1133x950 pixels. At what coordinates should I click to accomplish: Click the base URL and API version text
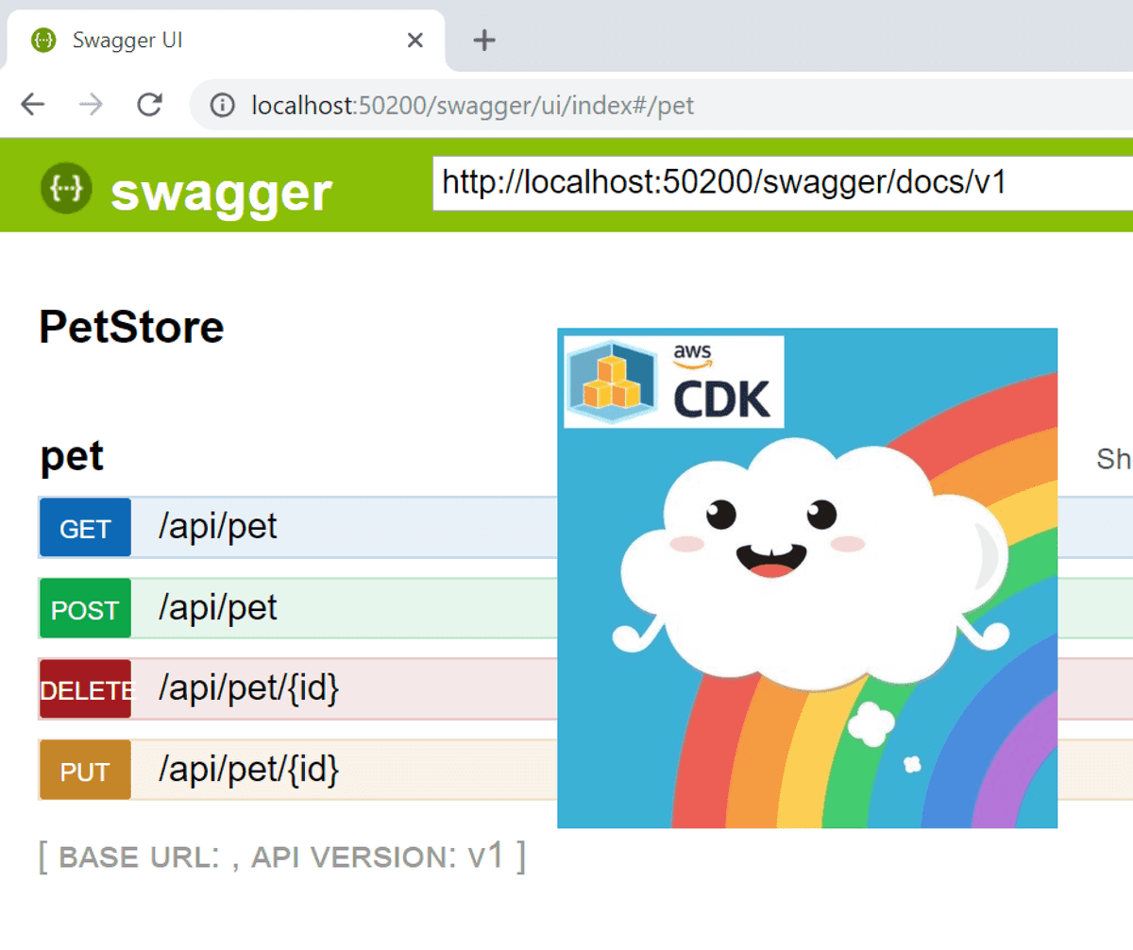[282, 857]
